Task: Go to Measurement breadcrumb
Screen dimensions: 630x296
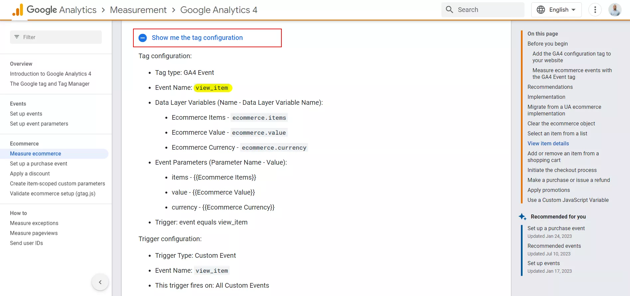Action: [x=138, y=10]
